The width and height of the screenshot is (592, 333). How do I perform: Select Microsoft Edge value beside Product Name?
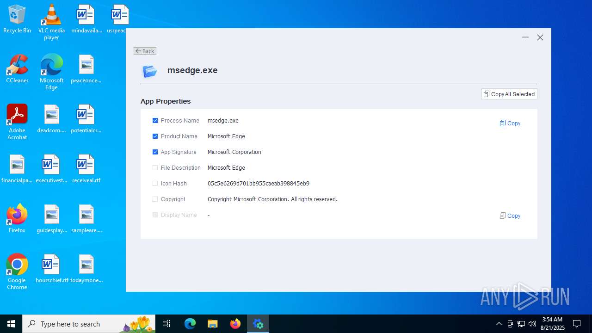click(226, 136)
